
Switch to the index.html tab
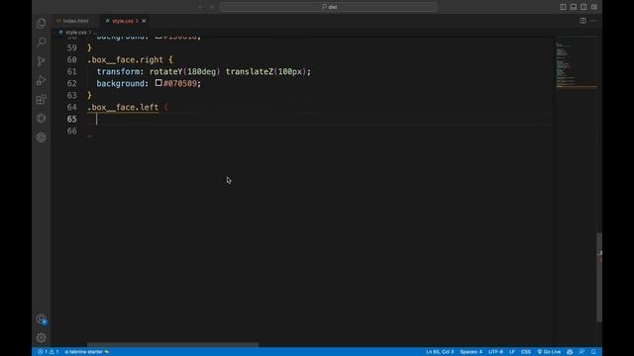(75, 21)
